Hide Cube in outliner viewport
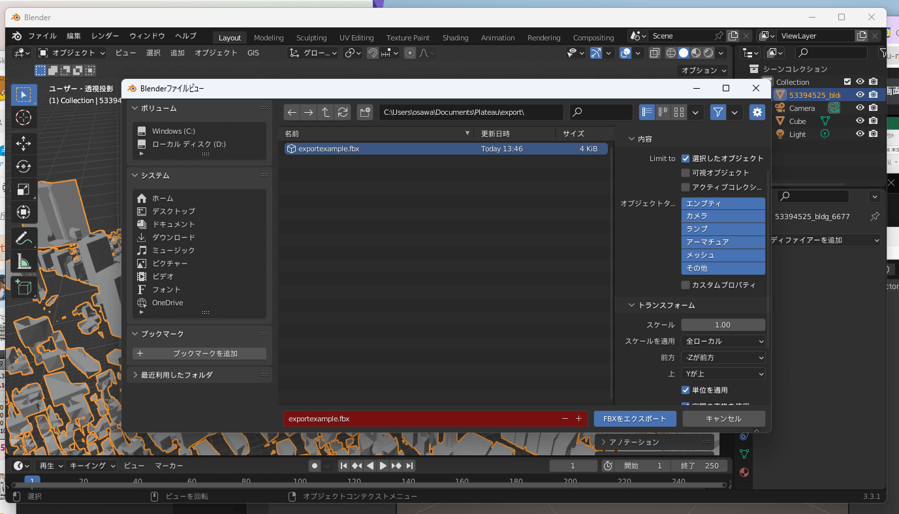This screenshot has height=514, width=899. pyautogui.click(x=860, y=121)
